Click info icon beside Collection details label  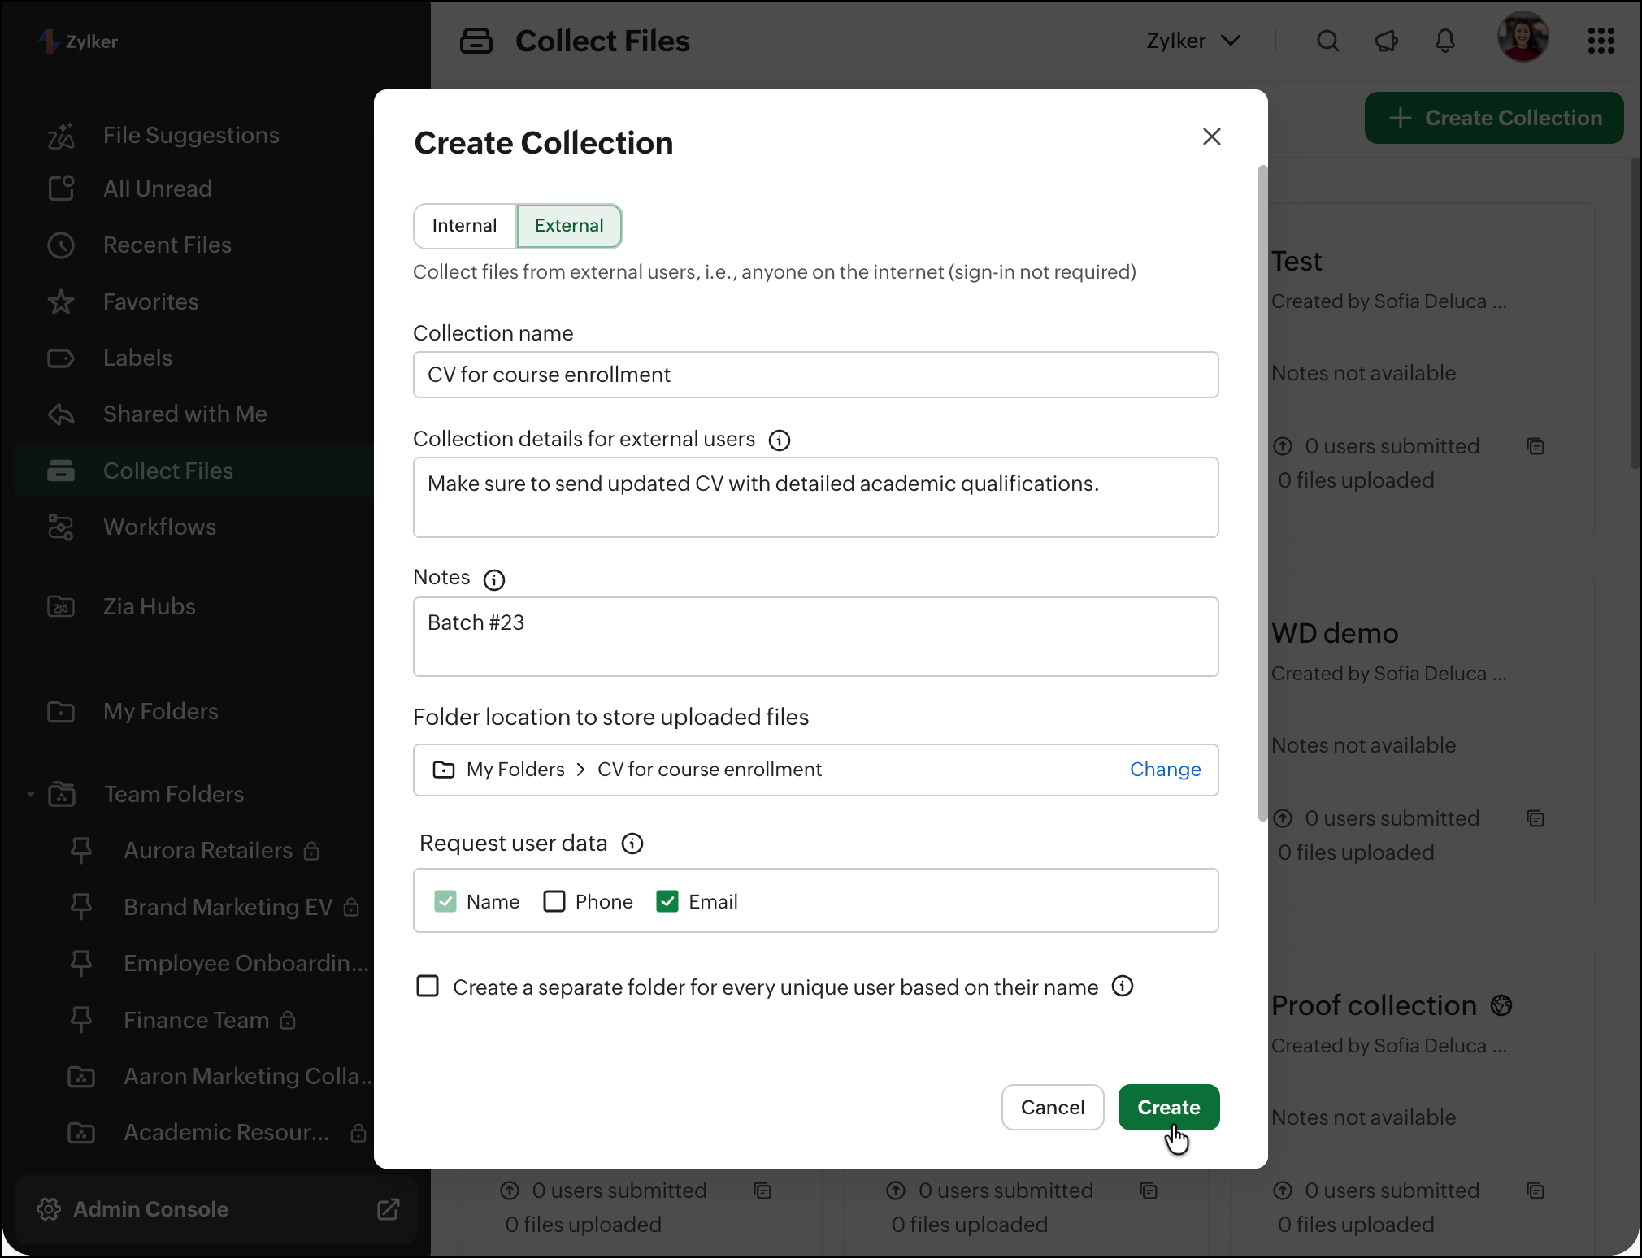779,440
